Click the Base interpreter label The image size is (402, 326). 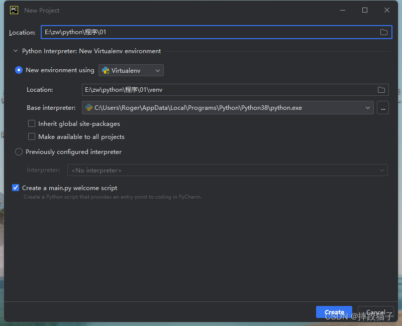(51, 108)
